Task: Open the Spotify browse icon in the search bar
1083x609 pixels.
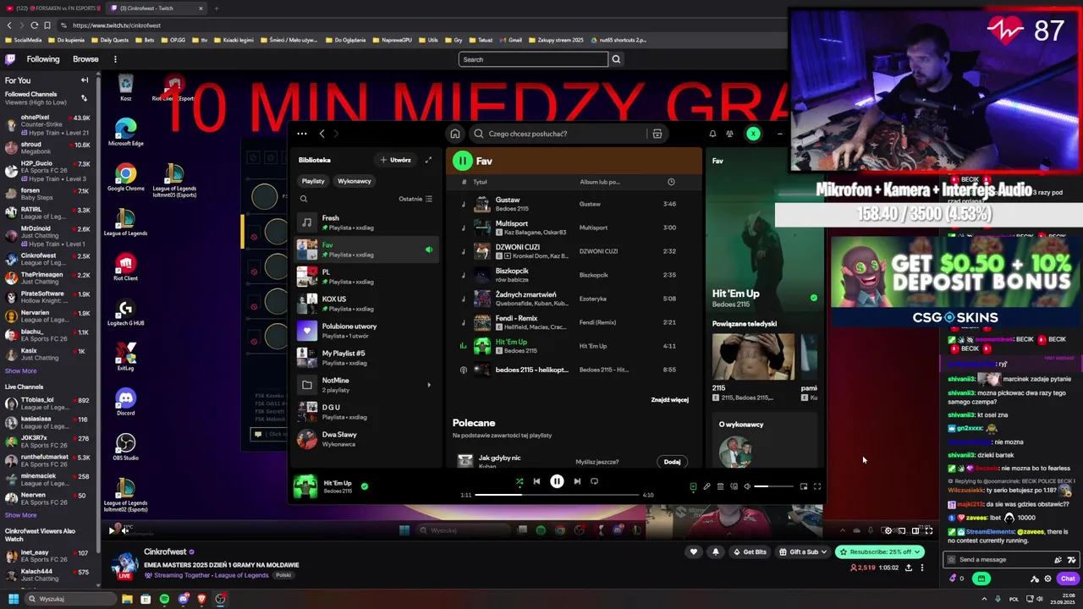Action: pos(657,134)
